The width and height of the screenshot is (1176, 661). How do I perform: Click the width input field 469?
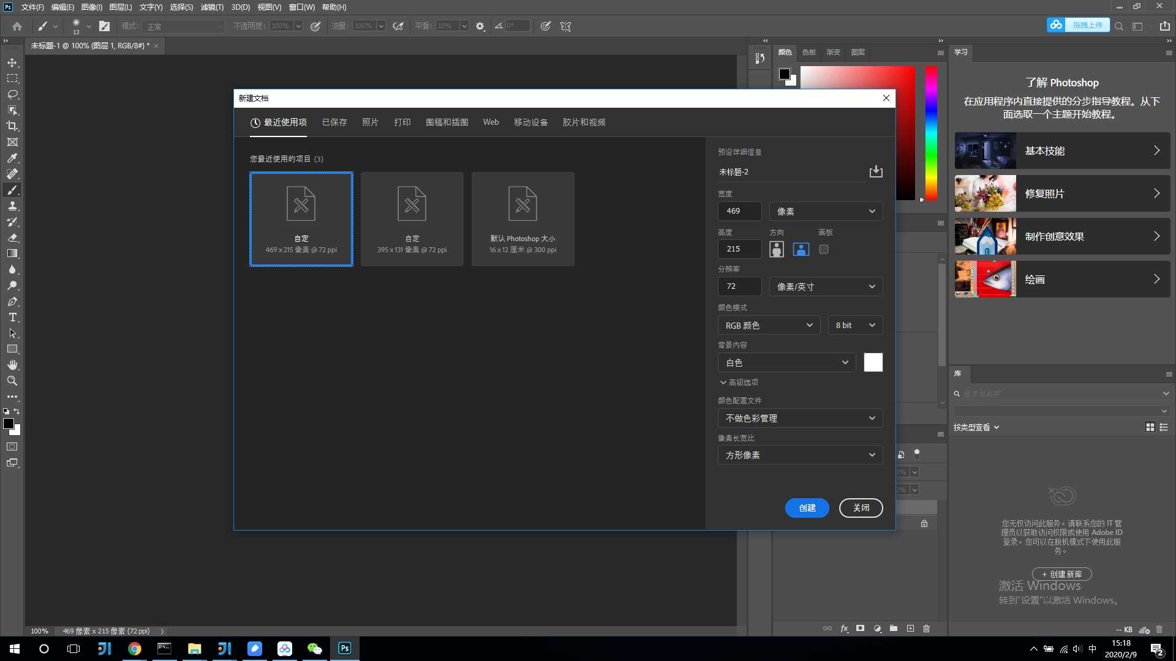[740, 211]
